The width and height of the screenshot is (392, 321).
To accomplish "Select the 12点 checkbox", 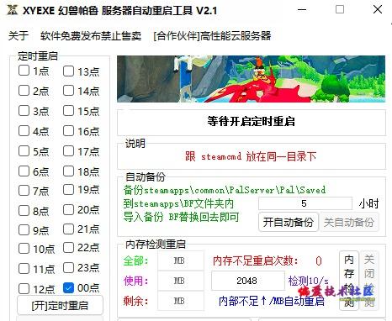I will [x=24, y=288].
